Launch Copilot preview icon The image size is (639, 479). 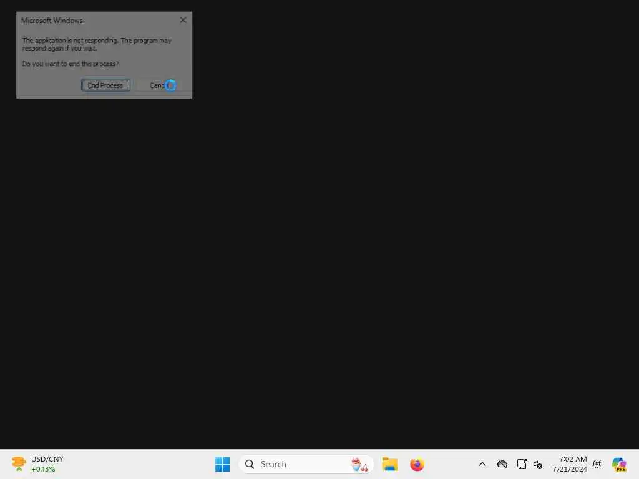click(x=619, y=464)
